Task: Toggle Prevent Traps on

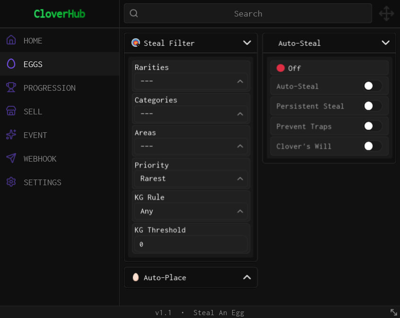Action: [x=373, y=126]
